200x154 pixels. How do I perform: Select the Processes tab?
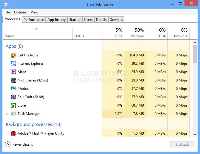12,19
